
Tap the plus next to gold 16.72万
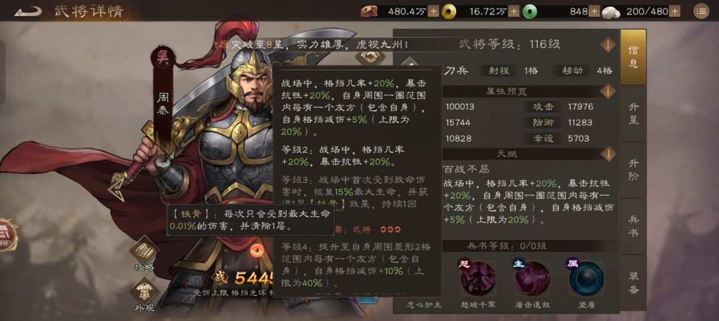pyautogui.click(x=514, y=11)
